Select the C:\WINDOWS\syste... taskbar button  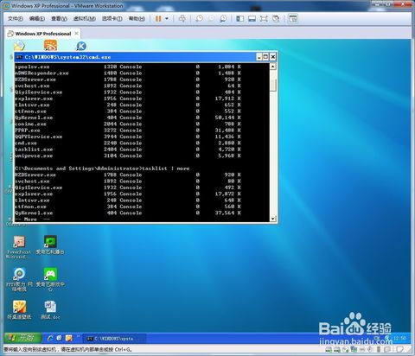114,339
